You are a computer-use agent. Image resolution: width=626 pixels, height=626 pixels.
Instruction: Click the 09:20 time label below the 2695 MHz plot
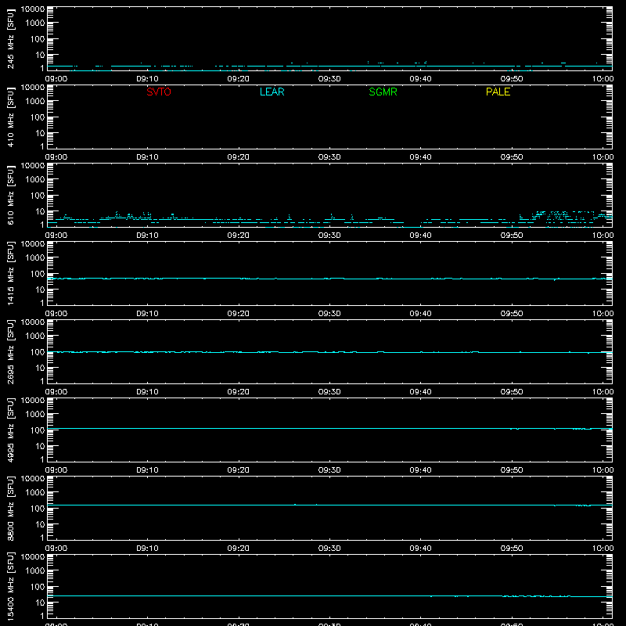239,392
